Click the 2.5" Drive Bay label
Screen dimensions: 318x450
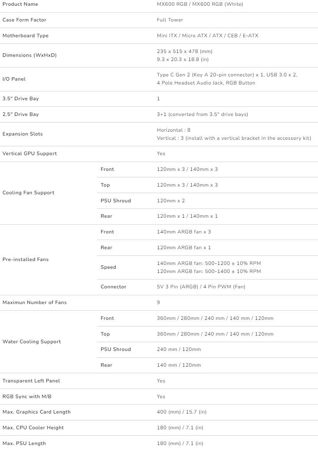click(20, 114)
